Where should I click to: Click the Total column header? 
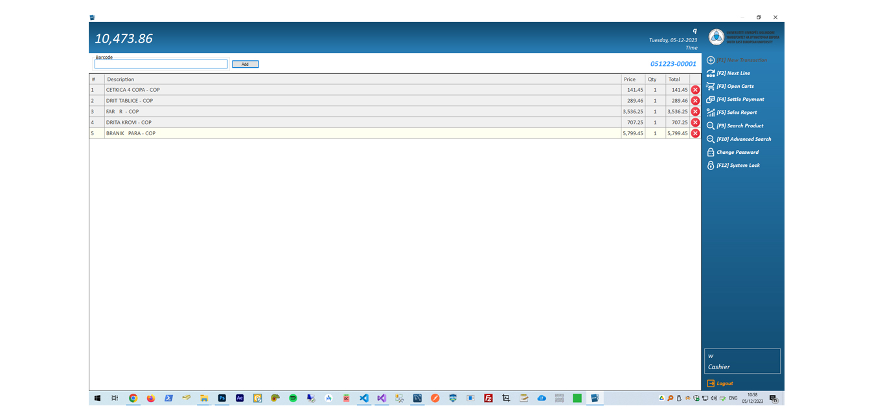click(677, 79)
